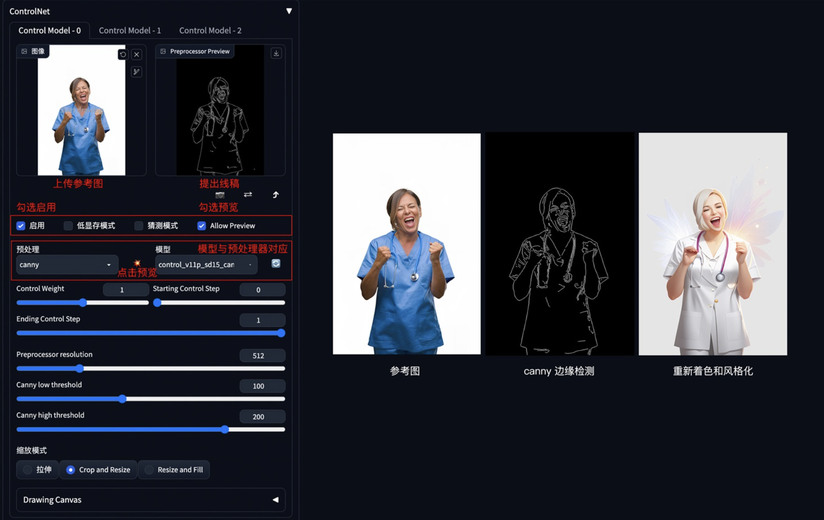Select the 拉伸 stretch resize mode
The image size is (824, 520).
click(x=37, y=470)
